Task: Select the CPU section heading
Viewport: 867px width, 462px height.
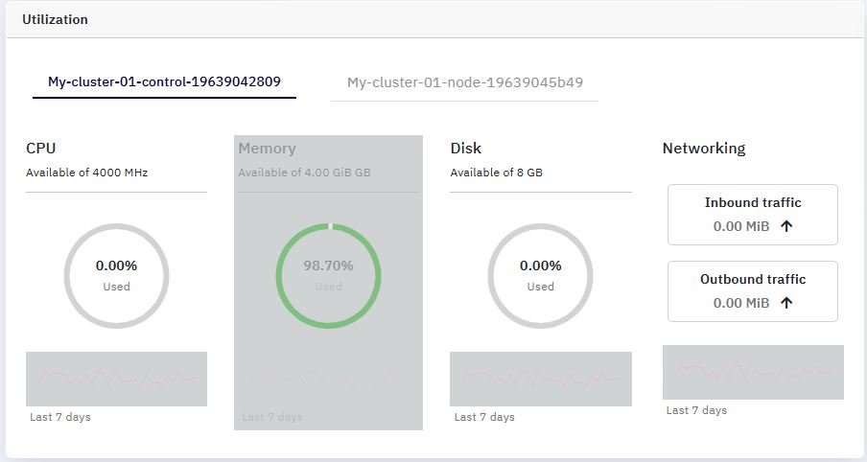Action: (41, 149)
